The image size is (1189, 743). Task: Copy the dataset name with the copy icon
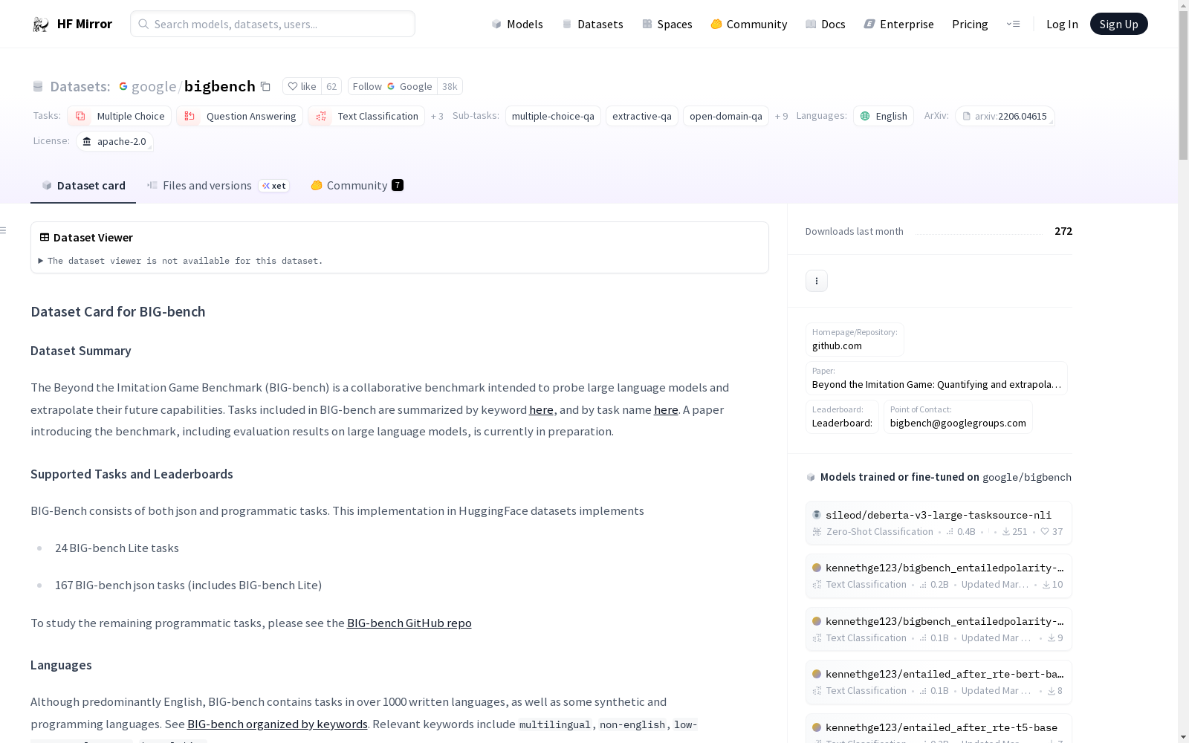point(265,86)
